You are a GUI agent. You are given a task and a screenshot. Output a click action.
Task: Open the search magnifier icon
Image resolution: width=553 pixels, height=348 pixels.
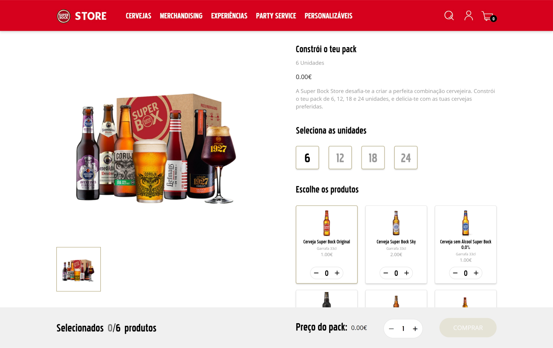click(x=449, y=16)
